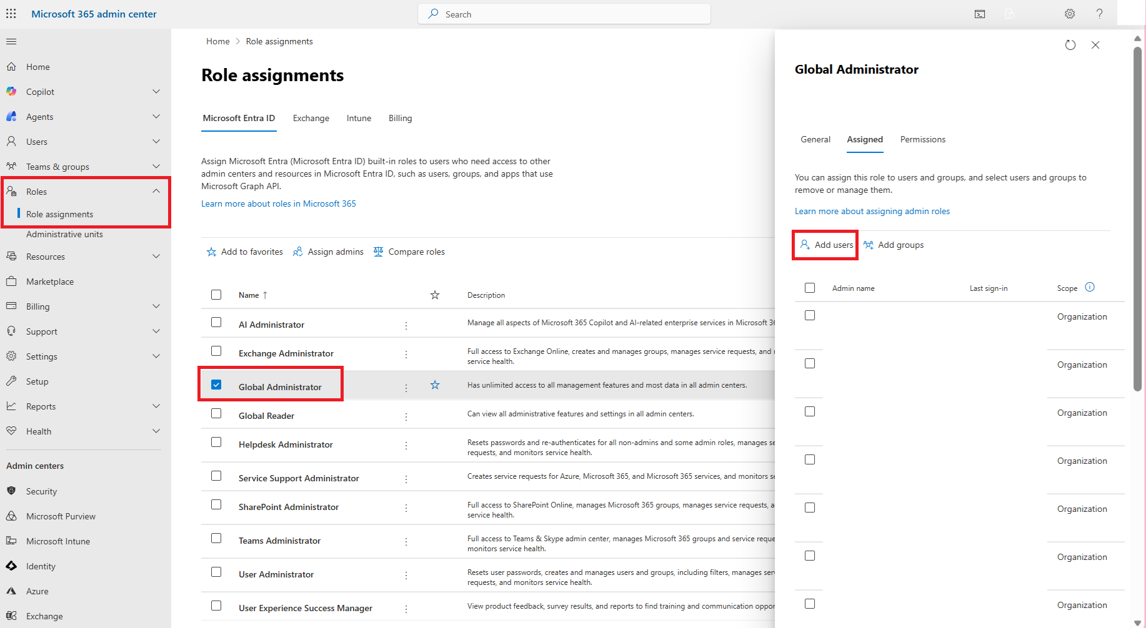Select the Microsoft Entra ID tab
The height and width of the screenshot is (628, 1146).
(x=239, y=118)
